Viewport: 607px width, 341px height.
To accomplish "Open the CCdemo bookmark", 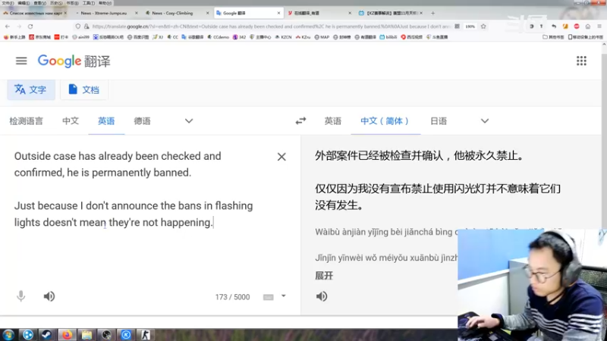I will pos(218,37).
